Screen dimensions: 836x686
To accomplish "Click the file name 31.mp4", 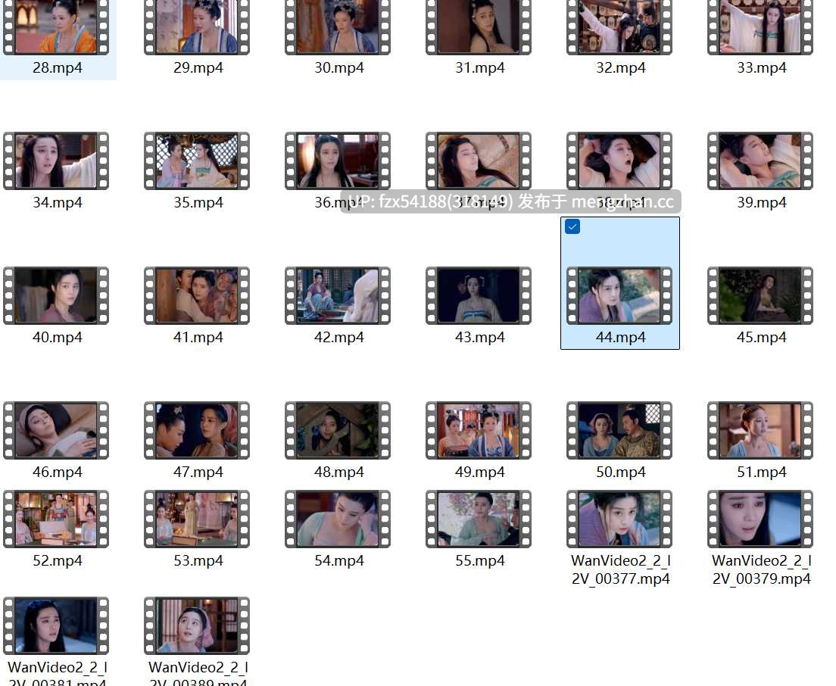I will pos(480,67).
